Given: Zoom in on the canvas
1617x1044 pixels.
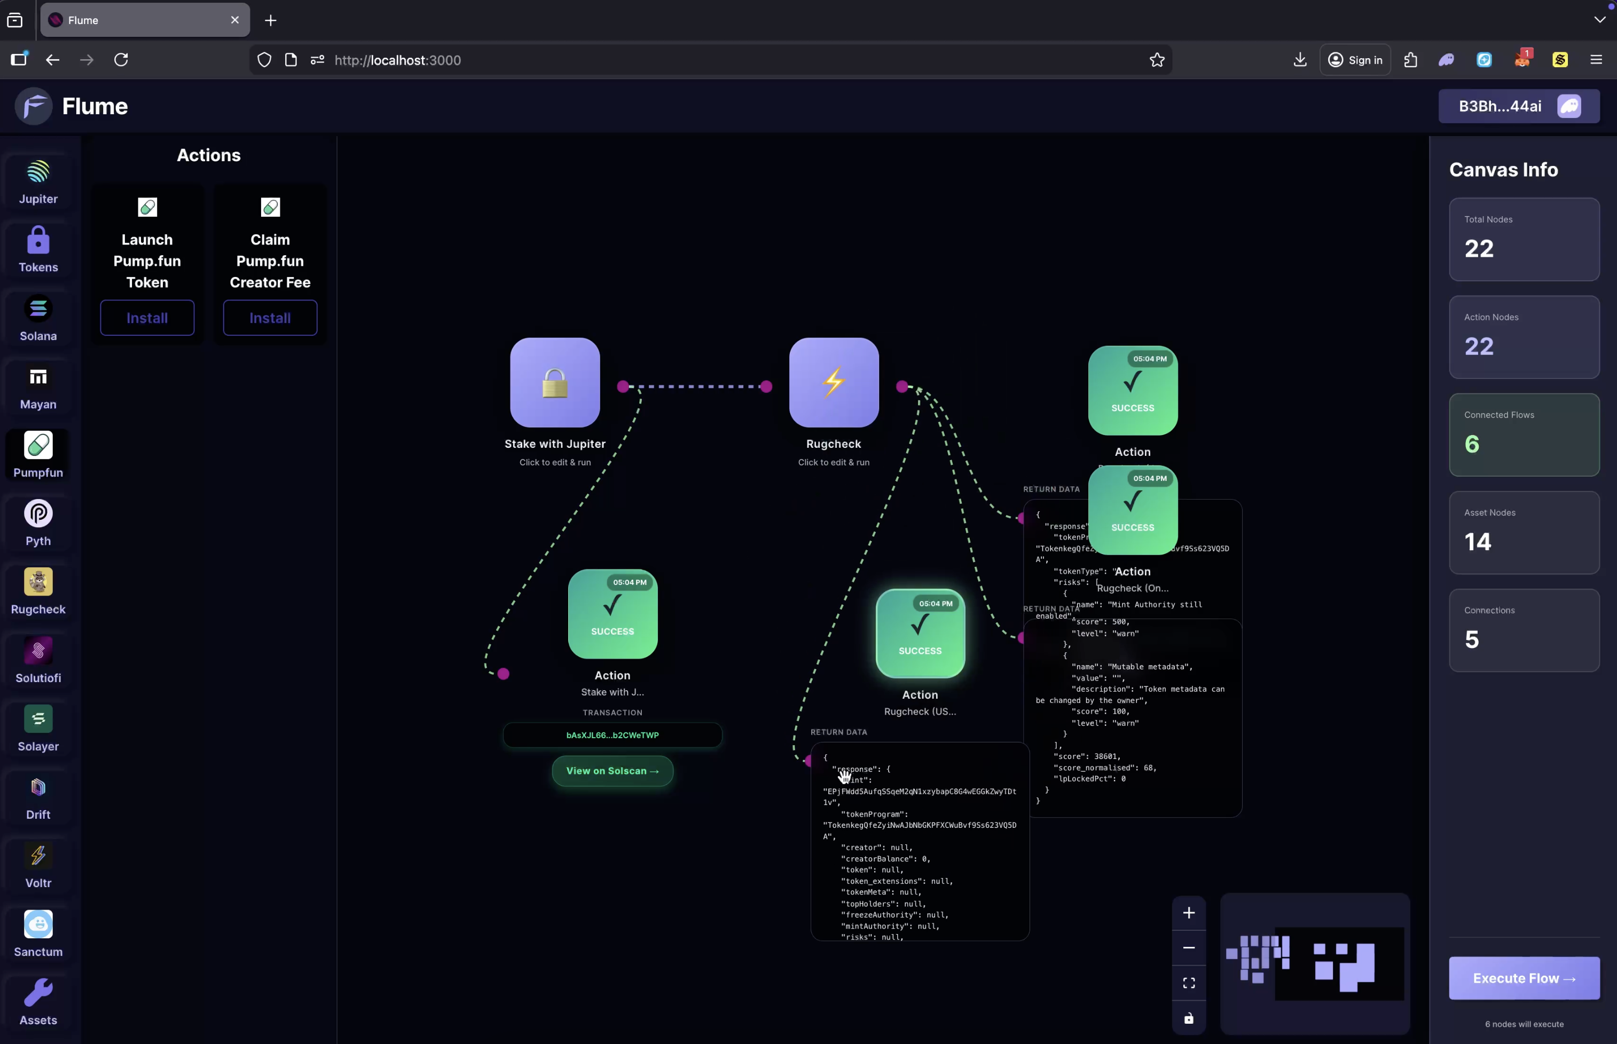Looking at the screenshot, I should coord(1188,913).
